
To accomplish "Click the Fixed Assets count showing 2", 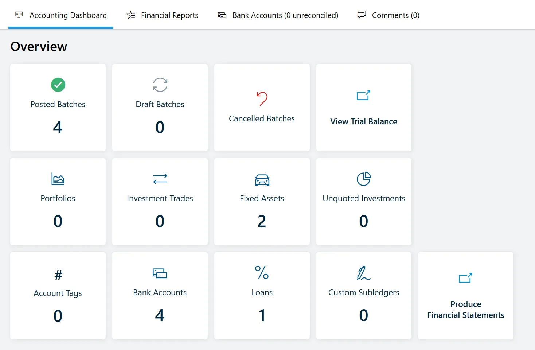I will (x=262, y=221).
